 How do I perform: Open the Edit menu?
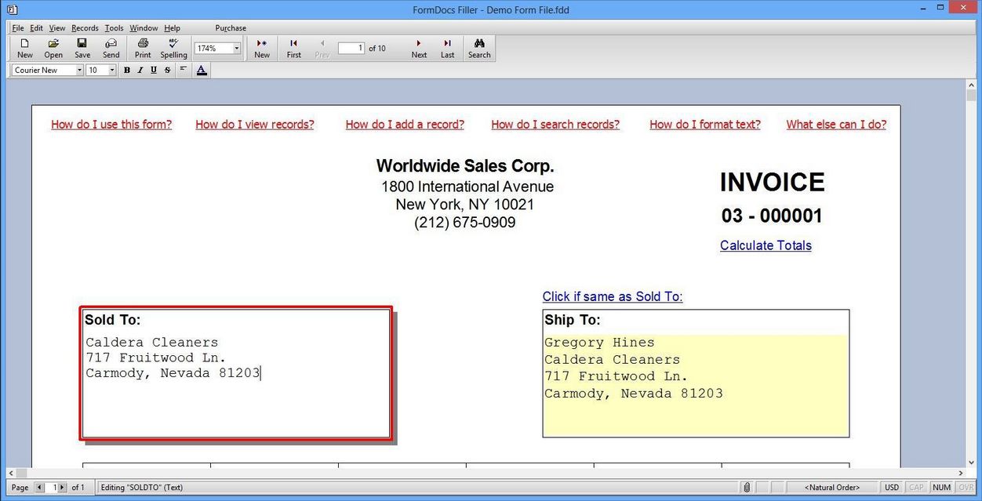tap(37, 28)
